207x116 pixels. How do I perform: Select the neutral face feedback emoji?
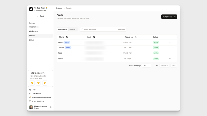[x=38, y=83]
